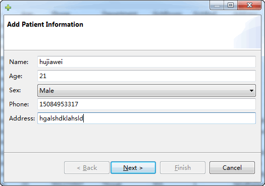The width and height of the screenshot is (265, 186).
Task: Go to the next wizard page
Action: (x=133, y=168)
